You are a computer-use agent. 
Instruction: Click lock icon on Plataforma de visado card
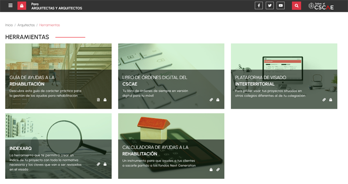(x=331, y=100)
